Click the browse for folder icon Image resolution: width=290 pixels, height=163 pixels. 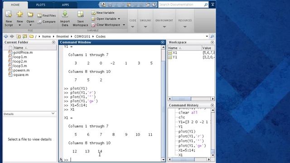point(24,36)
